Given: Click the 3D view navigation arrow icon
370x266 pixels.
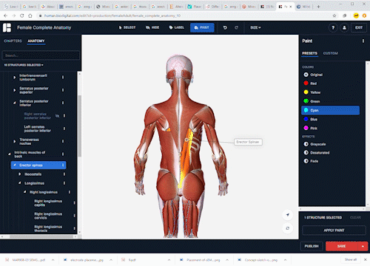Looking at the screenshot, I should tap(288, 215).
